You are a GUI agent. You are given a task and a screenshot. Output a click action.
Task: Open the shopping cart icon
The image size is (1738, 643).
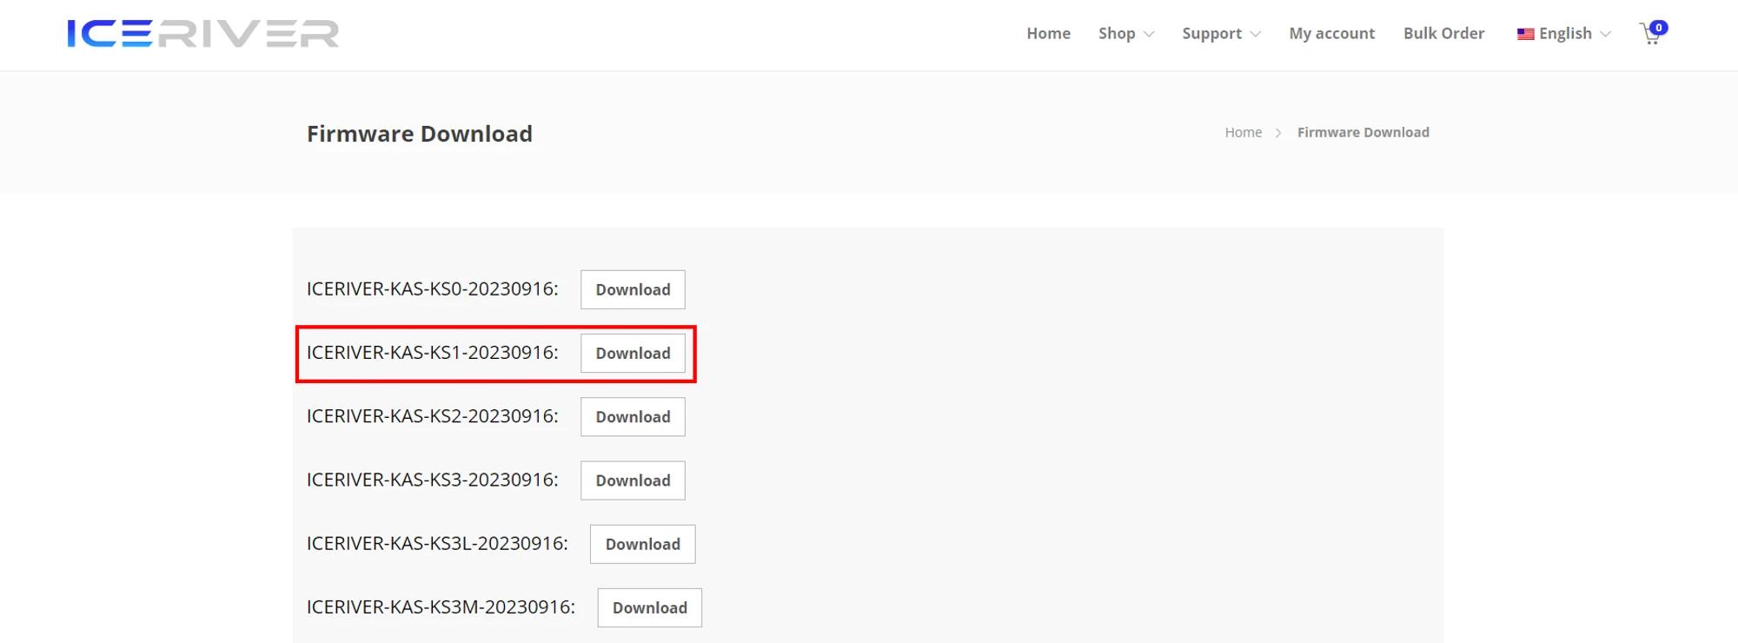point(1649,36)
